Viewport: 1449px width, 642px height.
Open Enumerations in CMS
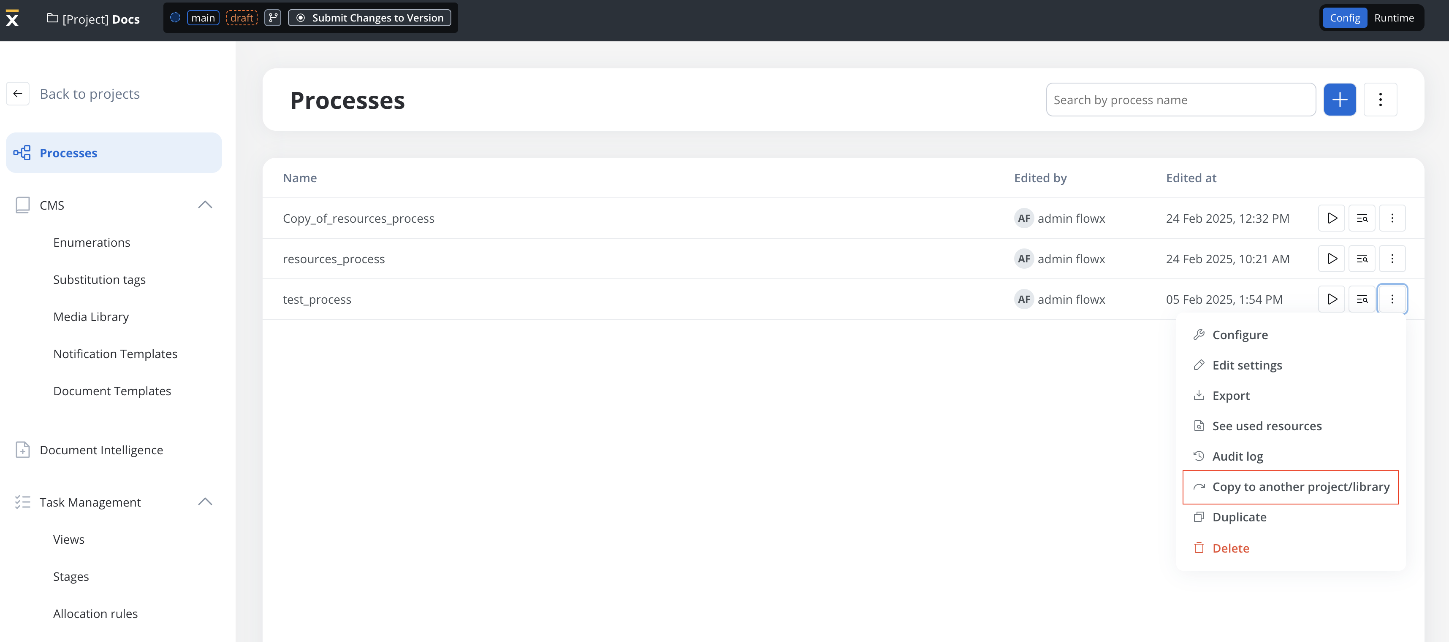point(92,242)
